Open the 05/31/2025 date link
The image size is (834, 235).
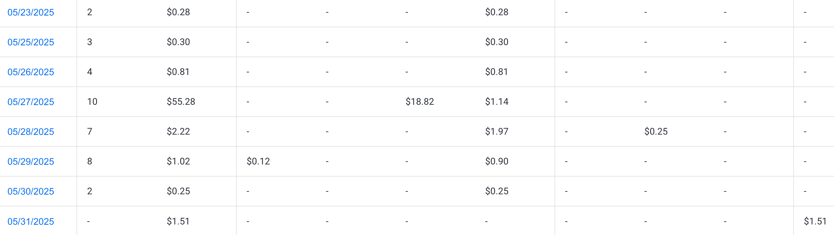[31, 221]
